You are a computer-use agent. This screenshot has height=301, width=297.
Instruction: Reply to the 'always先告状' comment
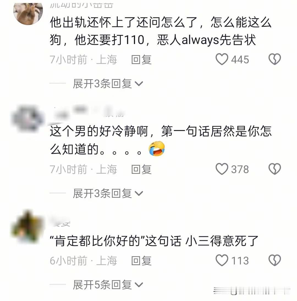(x=141, y=59)
